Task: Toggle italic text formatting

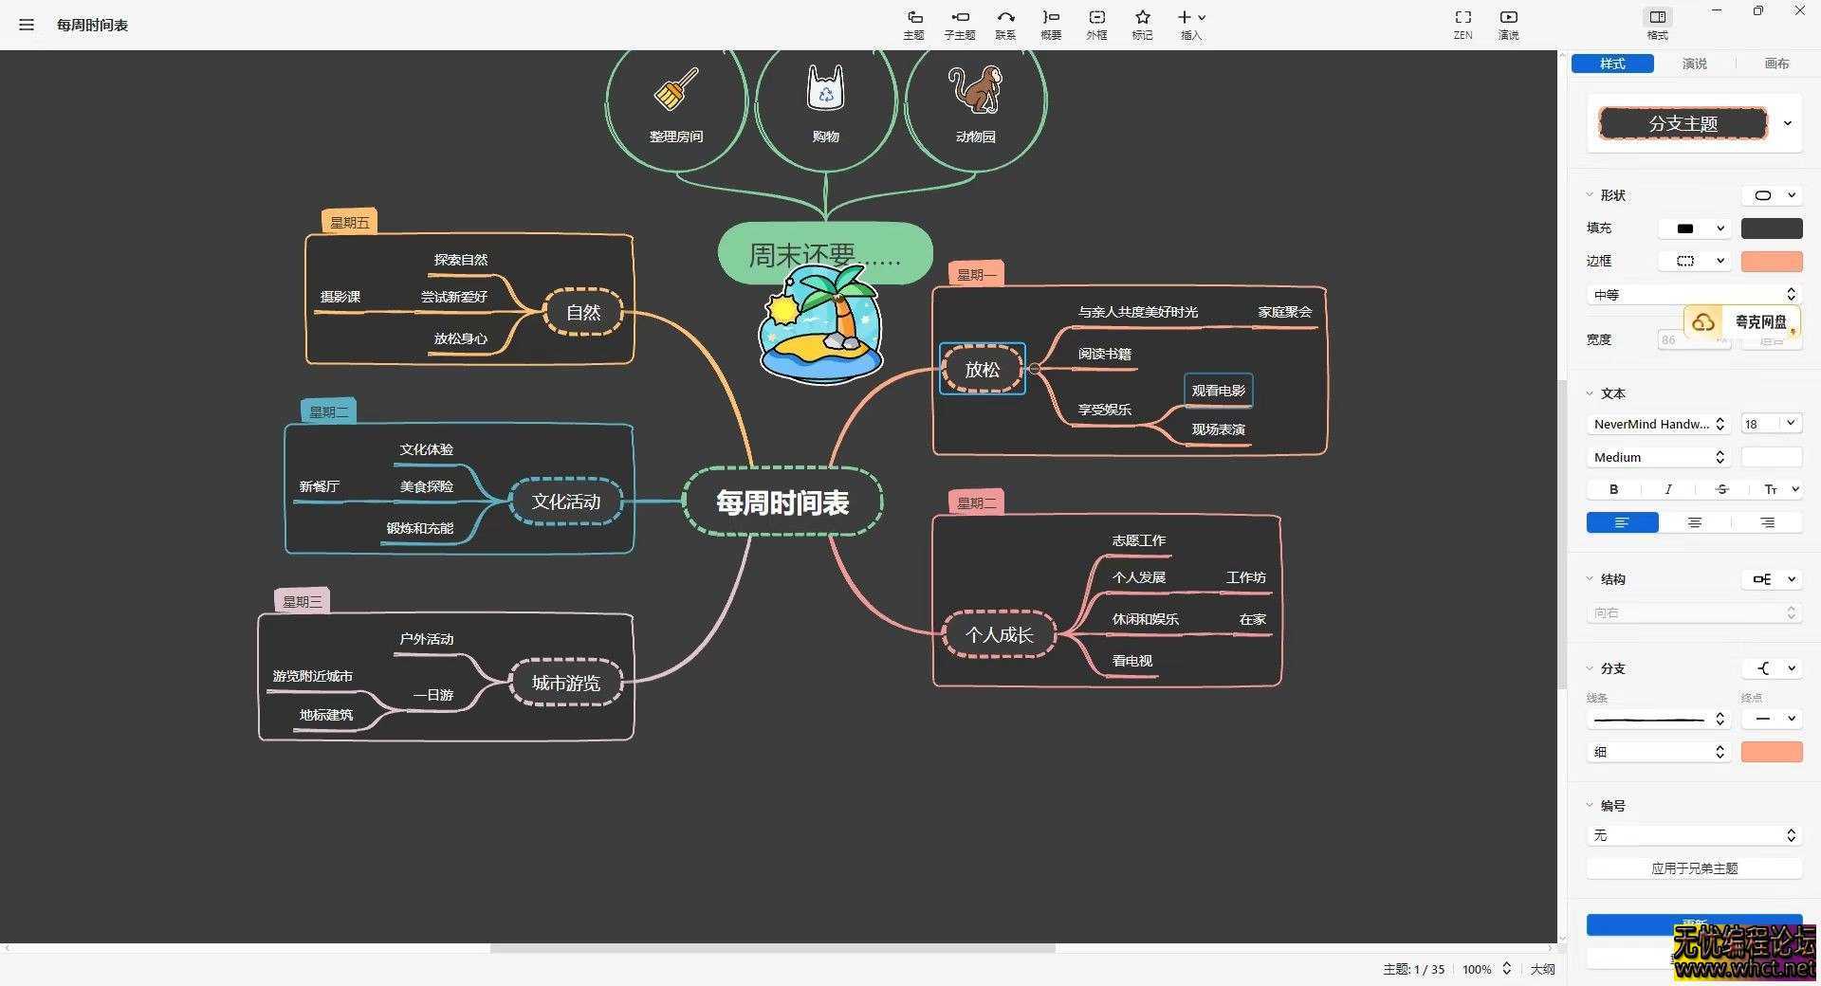Action: (x=1667, y=489)
